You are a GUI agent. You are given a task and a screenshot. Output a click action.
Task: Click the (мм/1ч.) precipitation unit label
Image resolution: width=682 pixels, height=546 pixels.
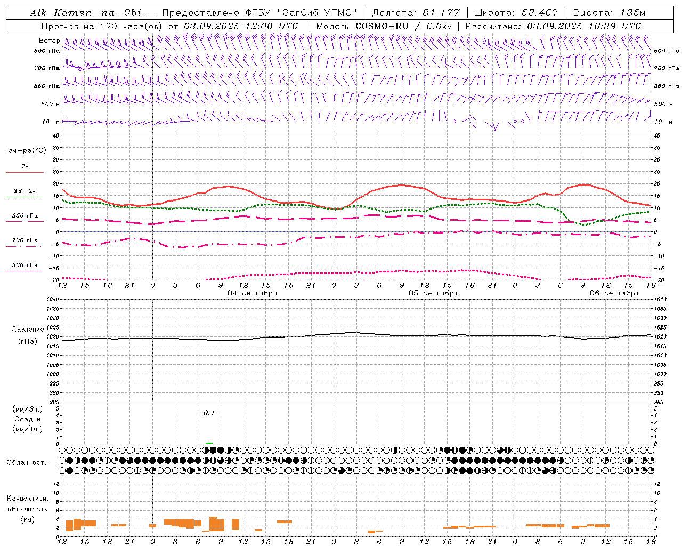[28, 429]
